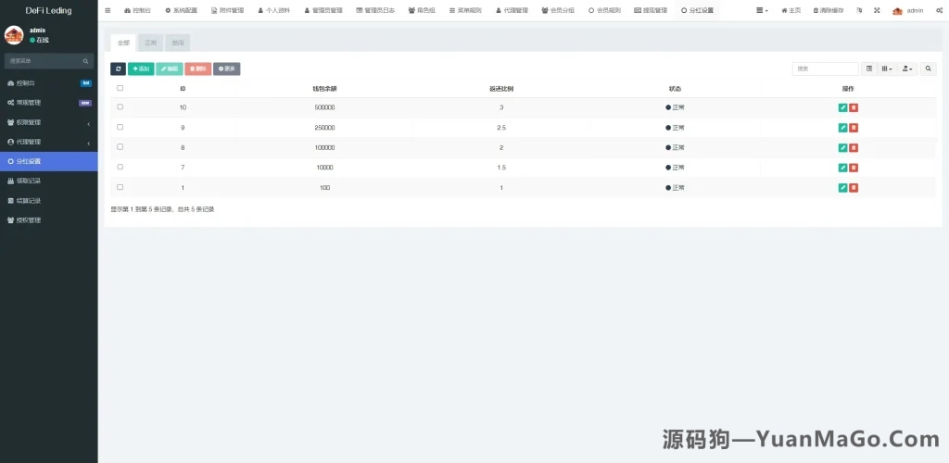Toggle card view with the table view icon
Image resolution: width=949 pixels, height=463 pixels.
coord(869,69)
